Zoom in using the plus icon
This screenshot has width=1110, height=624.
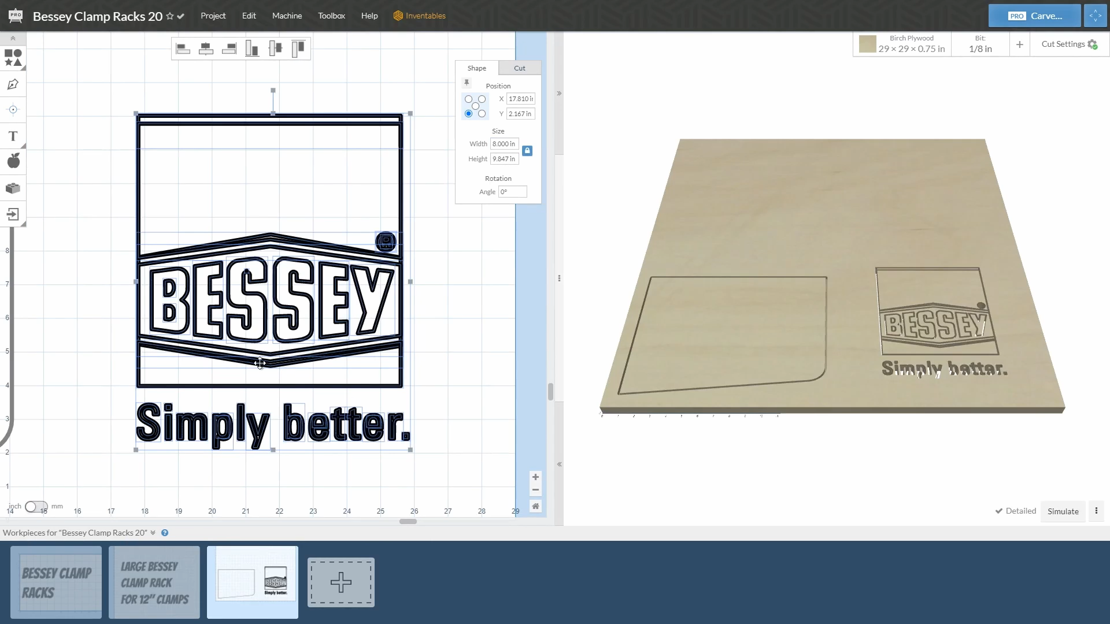tap(536, 477)
